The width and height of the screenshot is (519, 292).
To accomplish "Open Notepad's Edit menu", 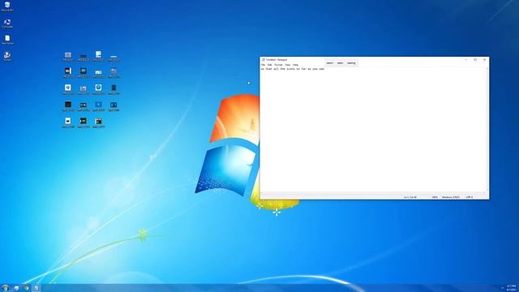I will 270,65.
